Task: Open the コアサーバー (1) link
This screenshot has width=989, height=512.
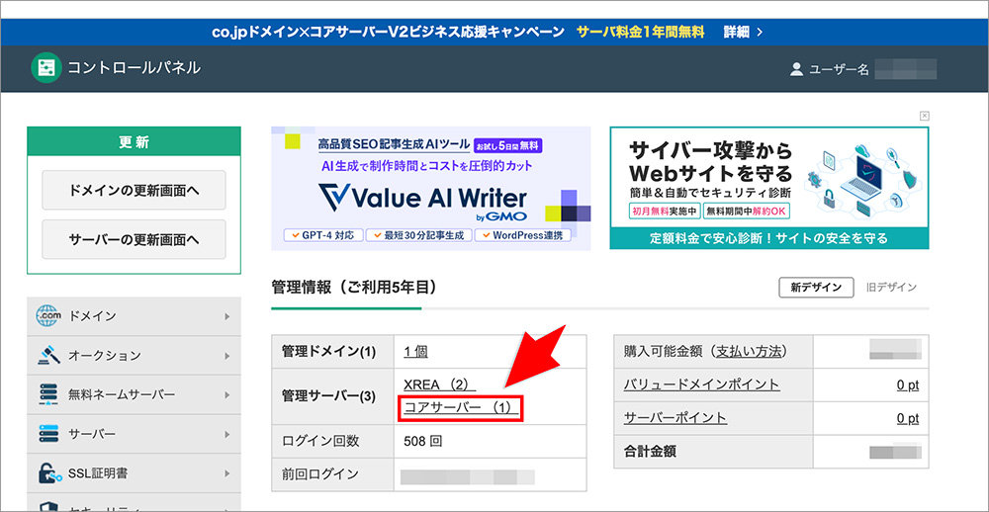Action: tap(461, 408)
